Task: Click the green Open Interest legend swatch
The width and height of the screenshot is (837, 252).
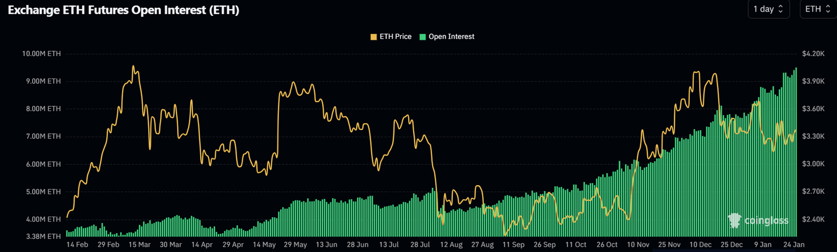Action: [x=422, y=36]
